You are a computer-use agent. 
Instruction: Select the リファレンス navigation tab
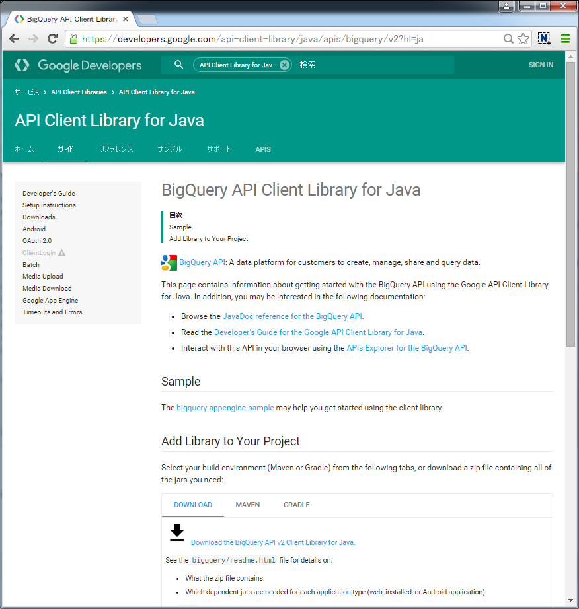(116, 149)
